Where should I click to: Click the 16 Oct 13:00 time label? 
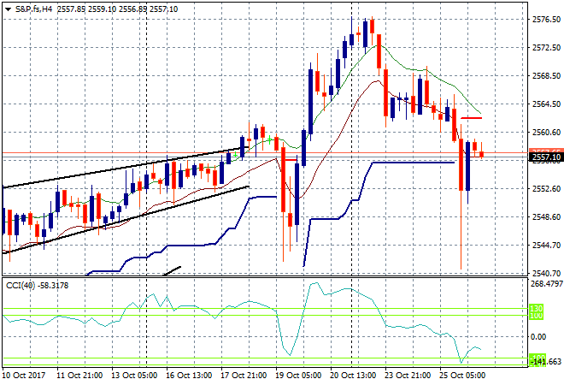click(189, 376)
